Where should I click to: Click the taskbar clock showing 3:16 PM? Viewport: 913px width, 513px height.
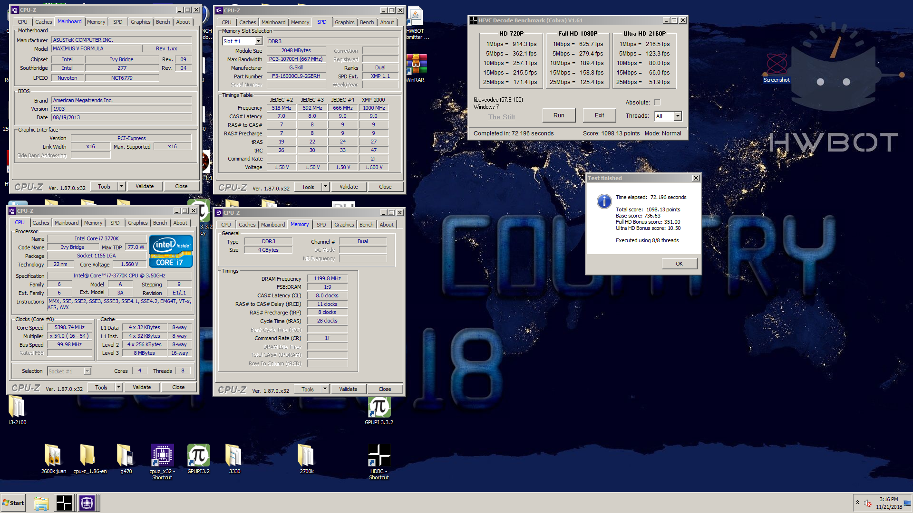[x=889, y=503]
